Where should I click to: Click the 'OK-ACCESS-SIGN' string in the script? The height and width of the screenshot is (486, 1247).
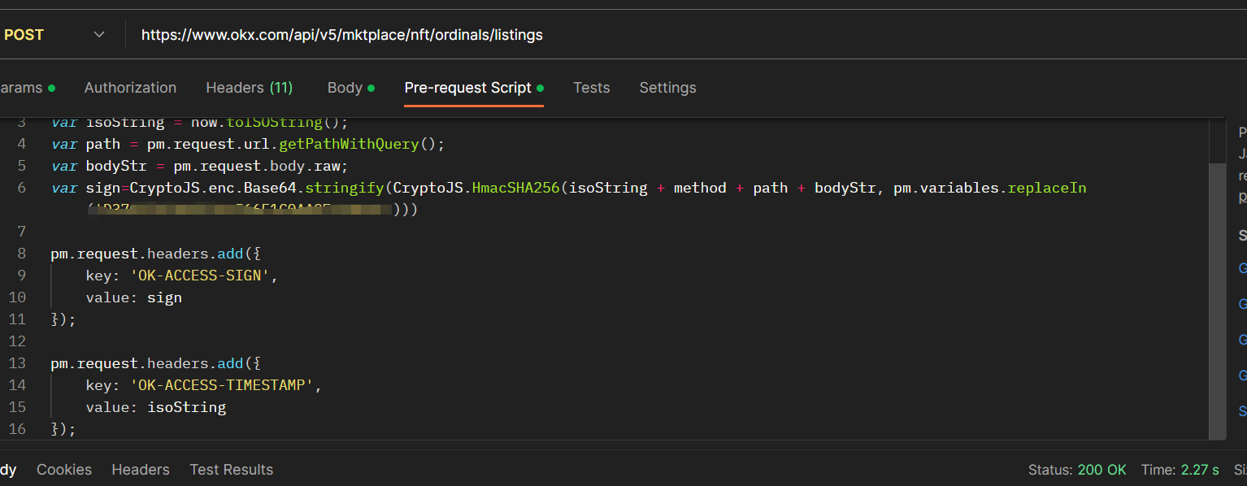[200, 276]
